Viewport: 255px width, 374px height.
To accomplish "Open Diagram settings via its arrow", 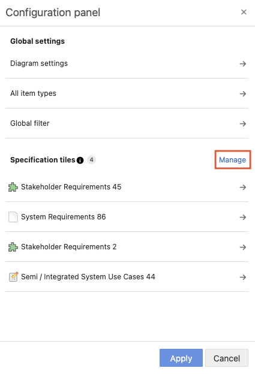I will [243, 64].
